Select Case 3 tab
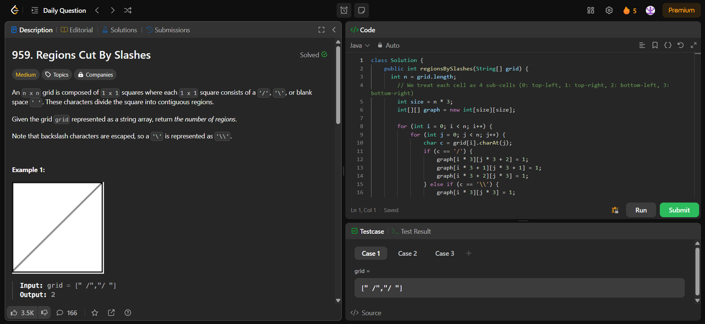Screen dimensions: 705x324 445,254
